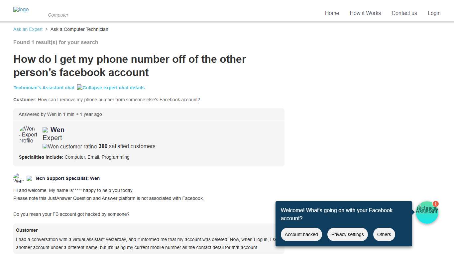
Task: Open the How it Works page
Action: [365, 13]
